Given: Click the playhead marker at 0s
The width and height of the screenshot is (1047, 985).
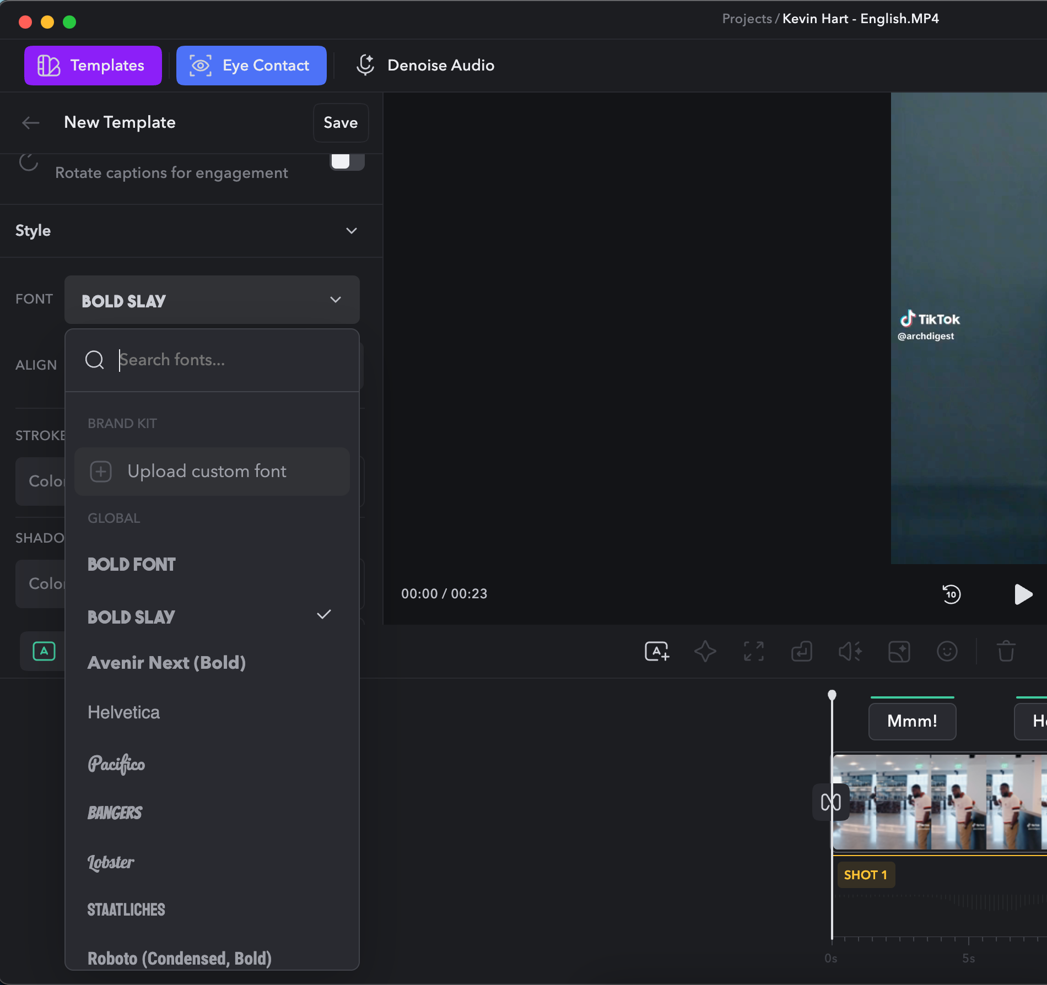Looking at the screenshot, I should 832,695.
